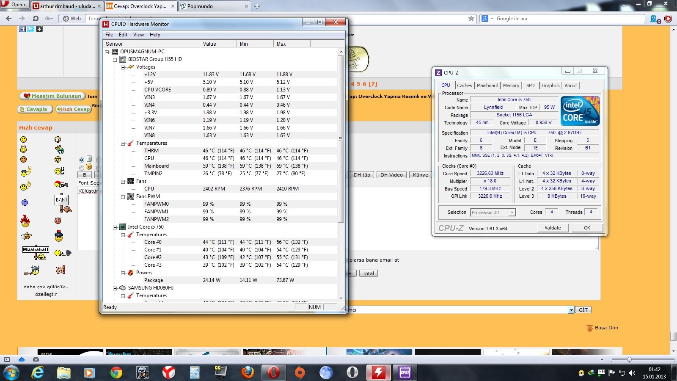Click OK in the CPU-Z window
The height and width of the screenshot is (381, 677).
coord(587,228)
